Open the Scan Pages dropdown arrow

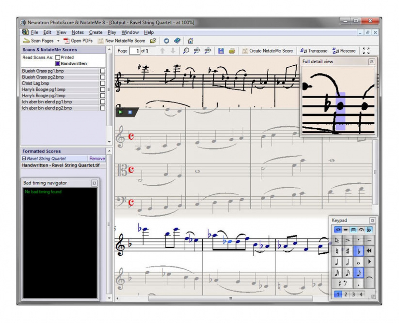click(x=58, y=41)
